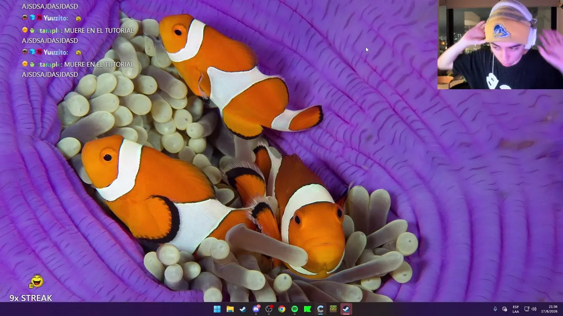
Task: Click the laughing emoji above the streak
Action: 37,281
